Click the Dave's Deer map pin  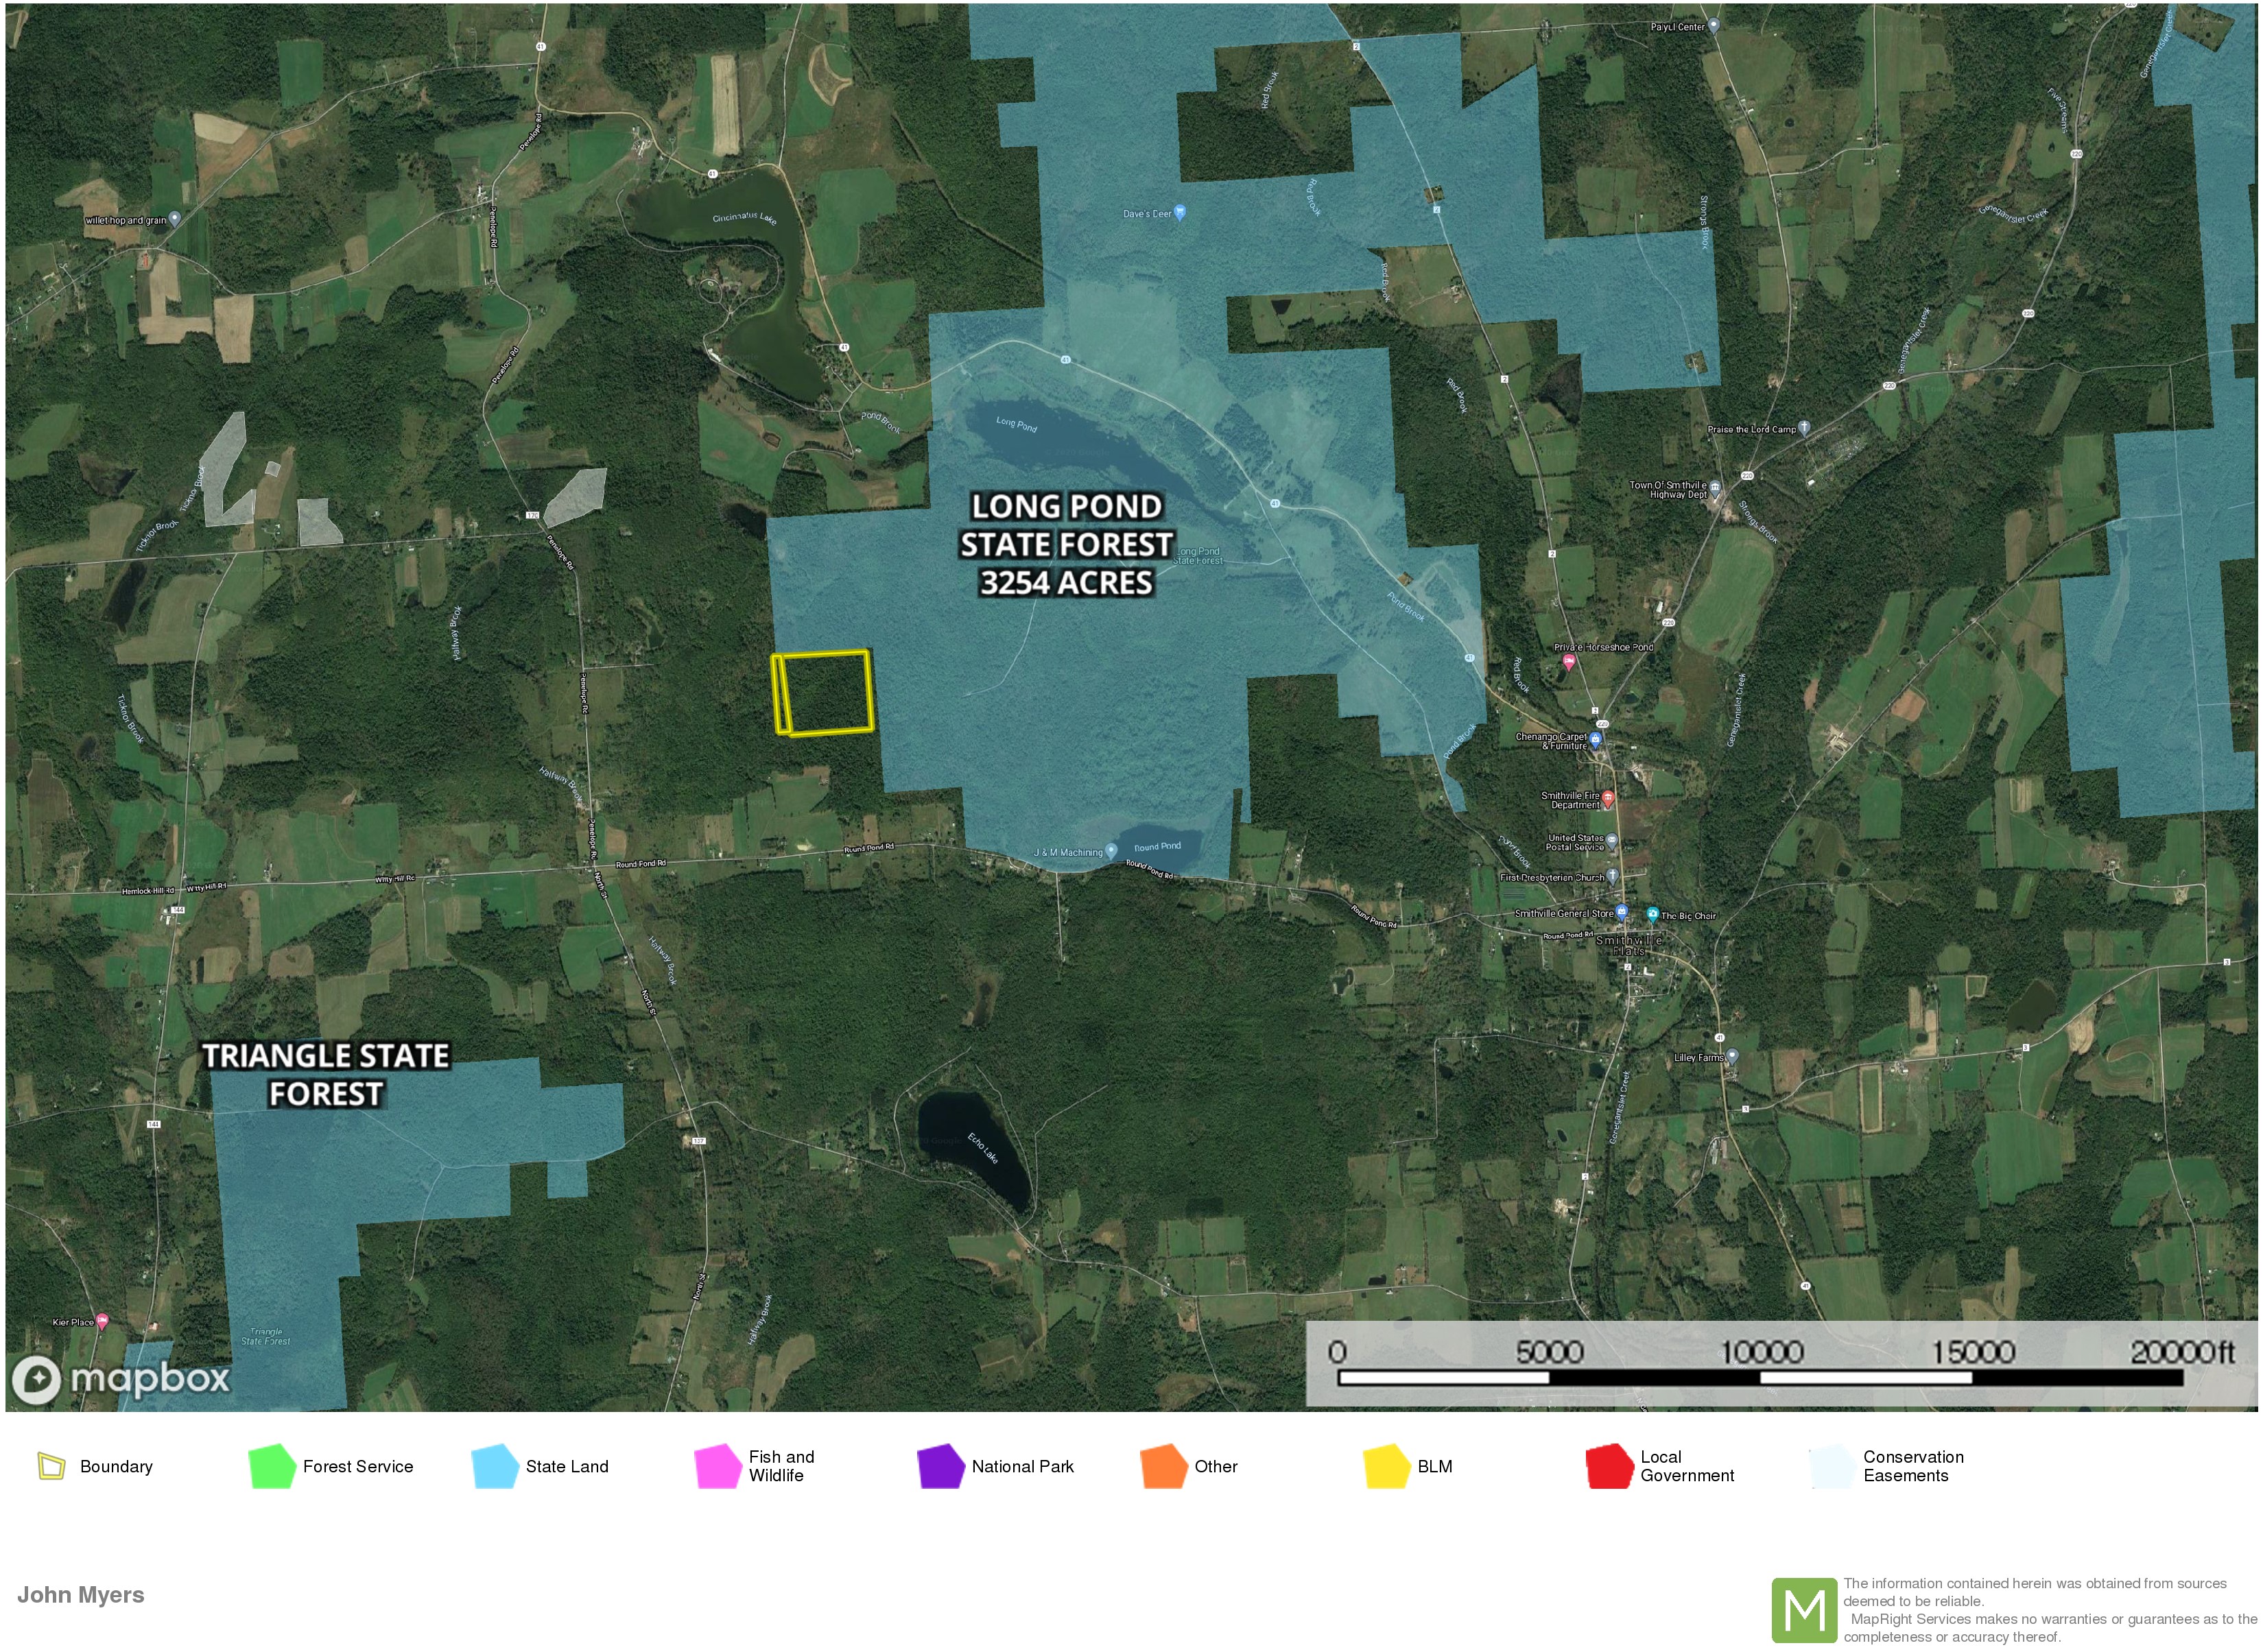[1180, 212]
